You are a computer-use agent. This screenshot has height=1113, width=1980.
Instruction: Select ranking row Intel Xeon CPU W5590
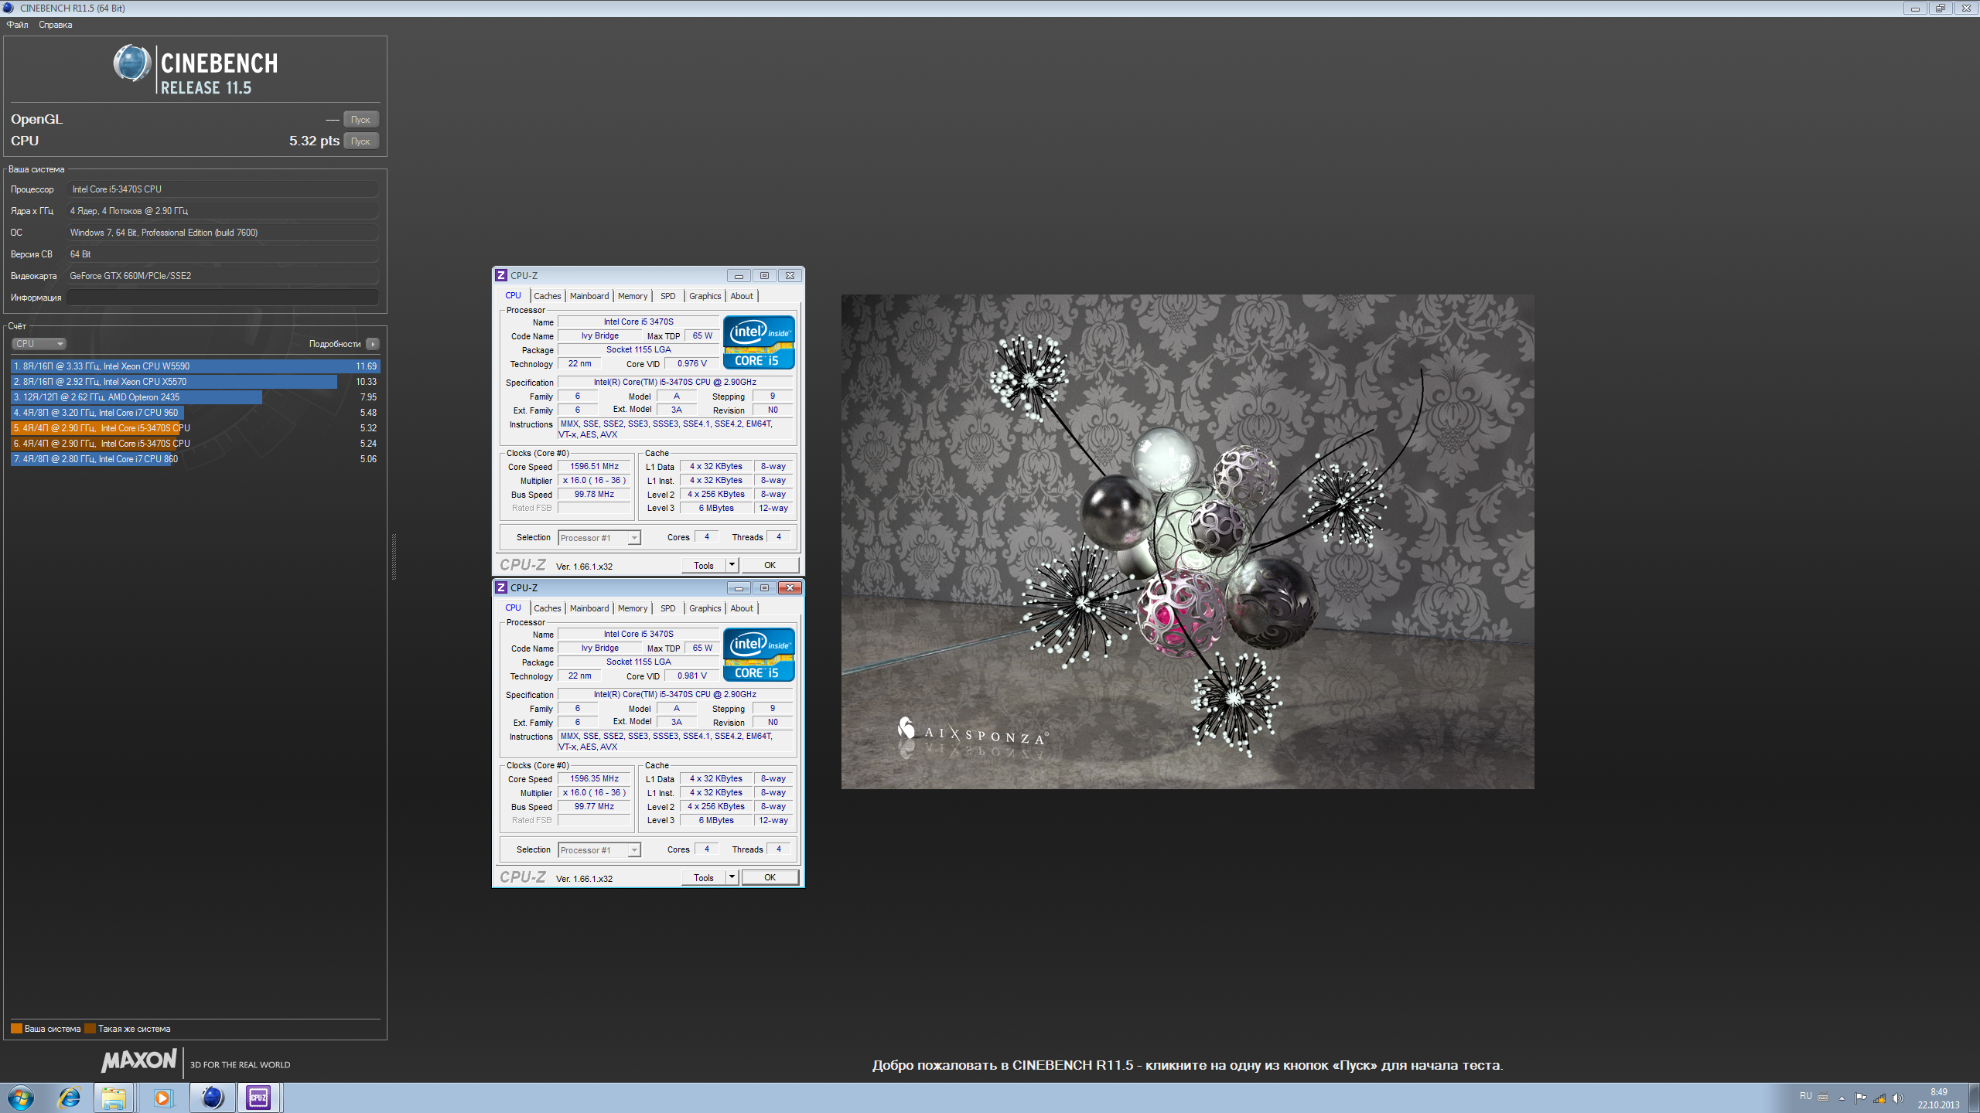click(196, 366)
